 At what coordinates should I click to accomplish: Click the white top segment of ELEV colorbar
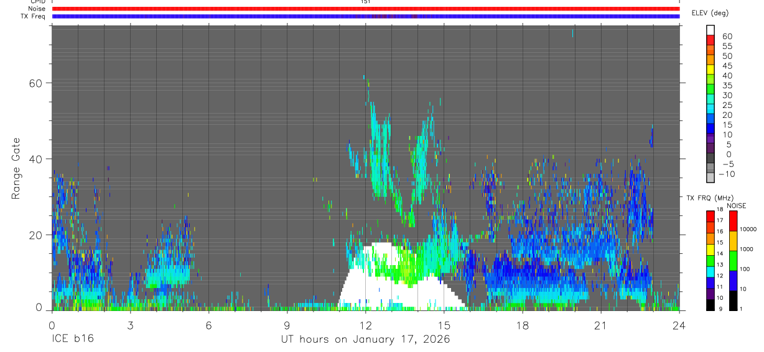coord(710,29)
